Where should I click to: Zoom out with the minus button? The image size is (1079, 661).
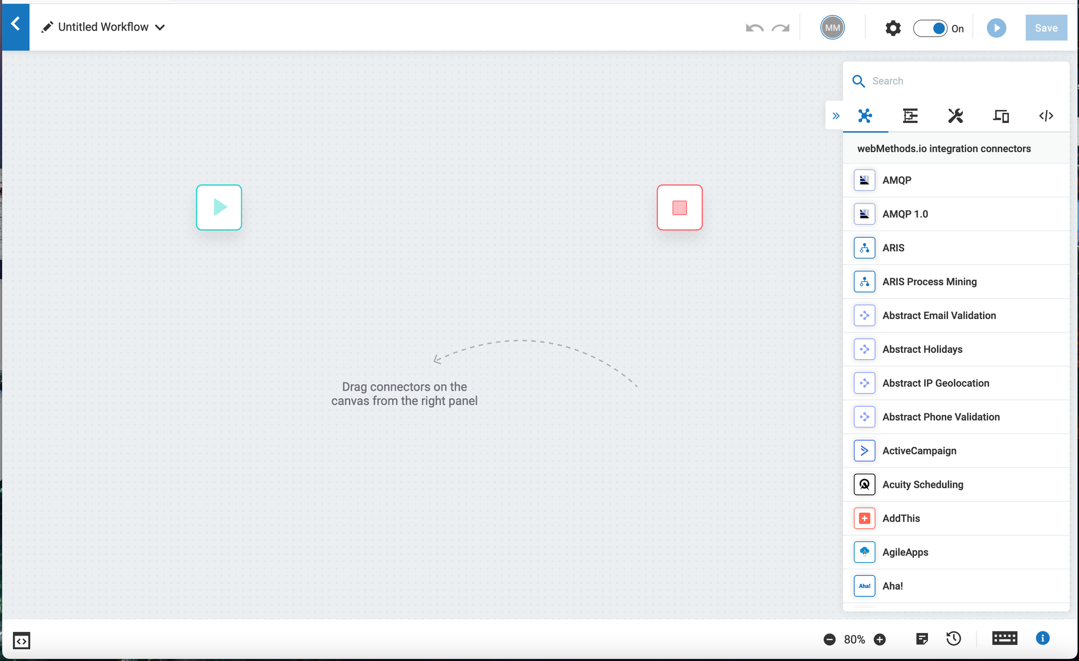point(830,639)
